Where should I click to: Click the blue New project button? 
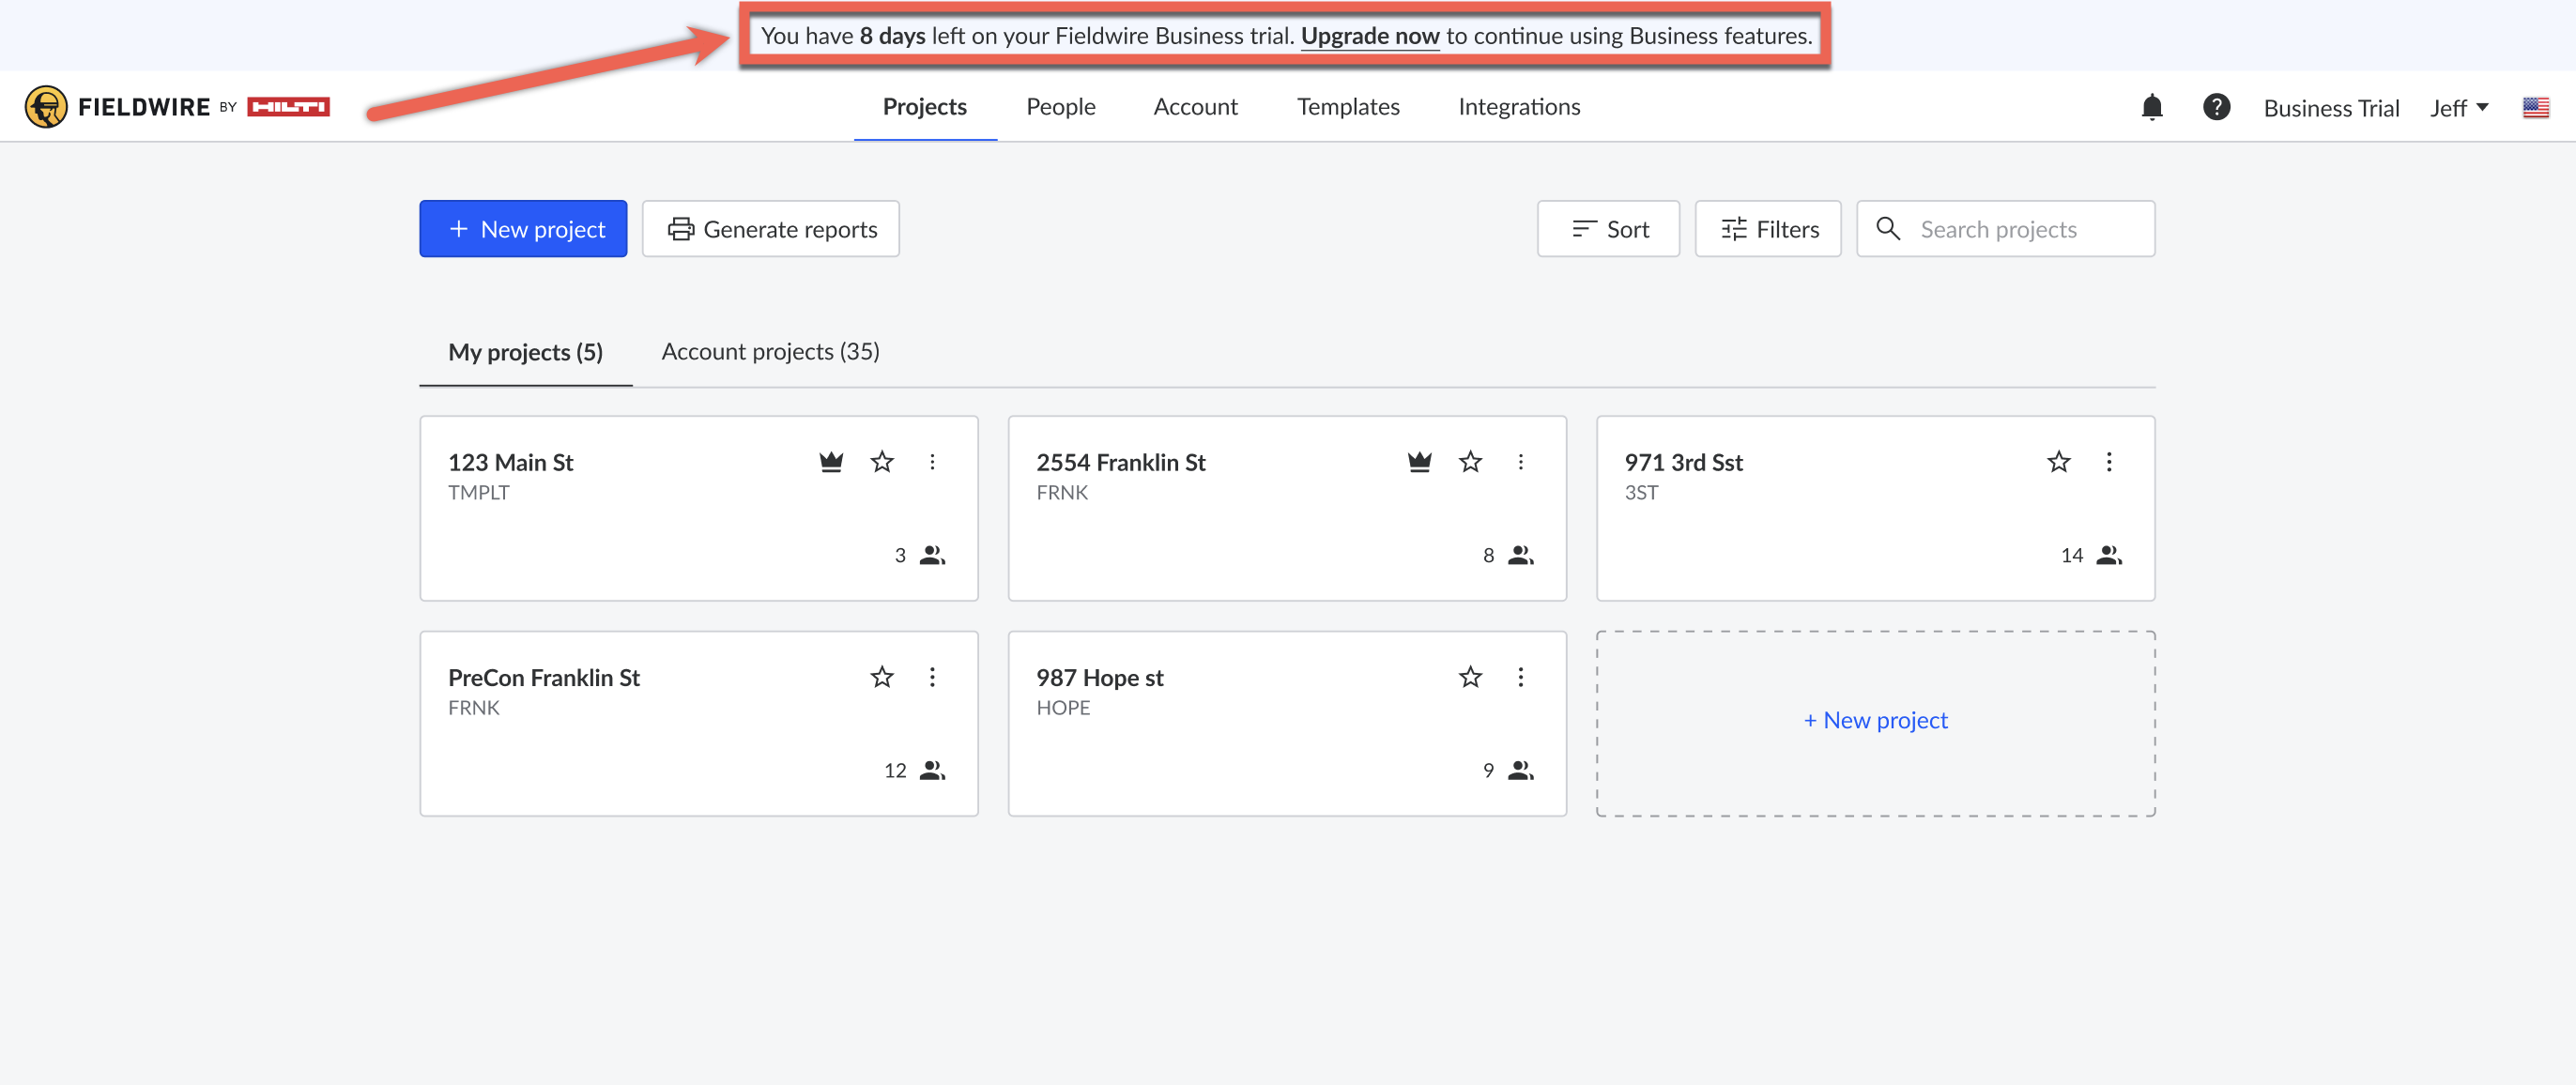[523, 229]
